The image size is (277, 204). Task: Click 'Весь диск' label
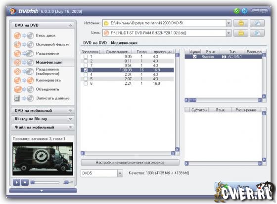(x=46, y=35)
